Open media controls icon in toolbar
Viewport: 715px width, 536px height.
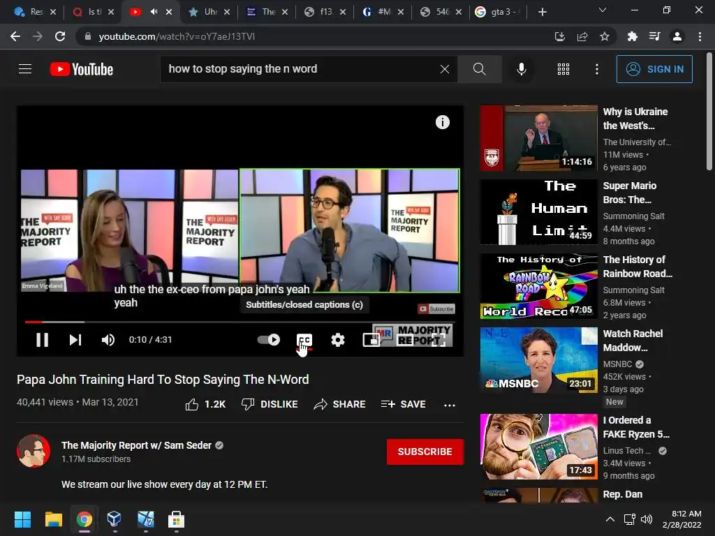tap(654, 36)
